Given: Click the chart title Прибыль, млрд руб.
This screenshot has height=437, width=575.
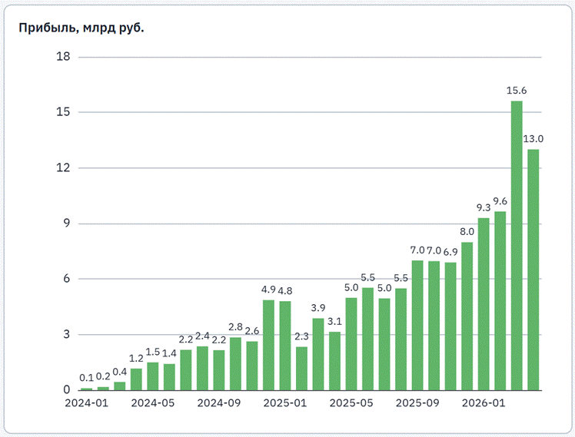Looking at the screenshot, I should [81, 28].
